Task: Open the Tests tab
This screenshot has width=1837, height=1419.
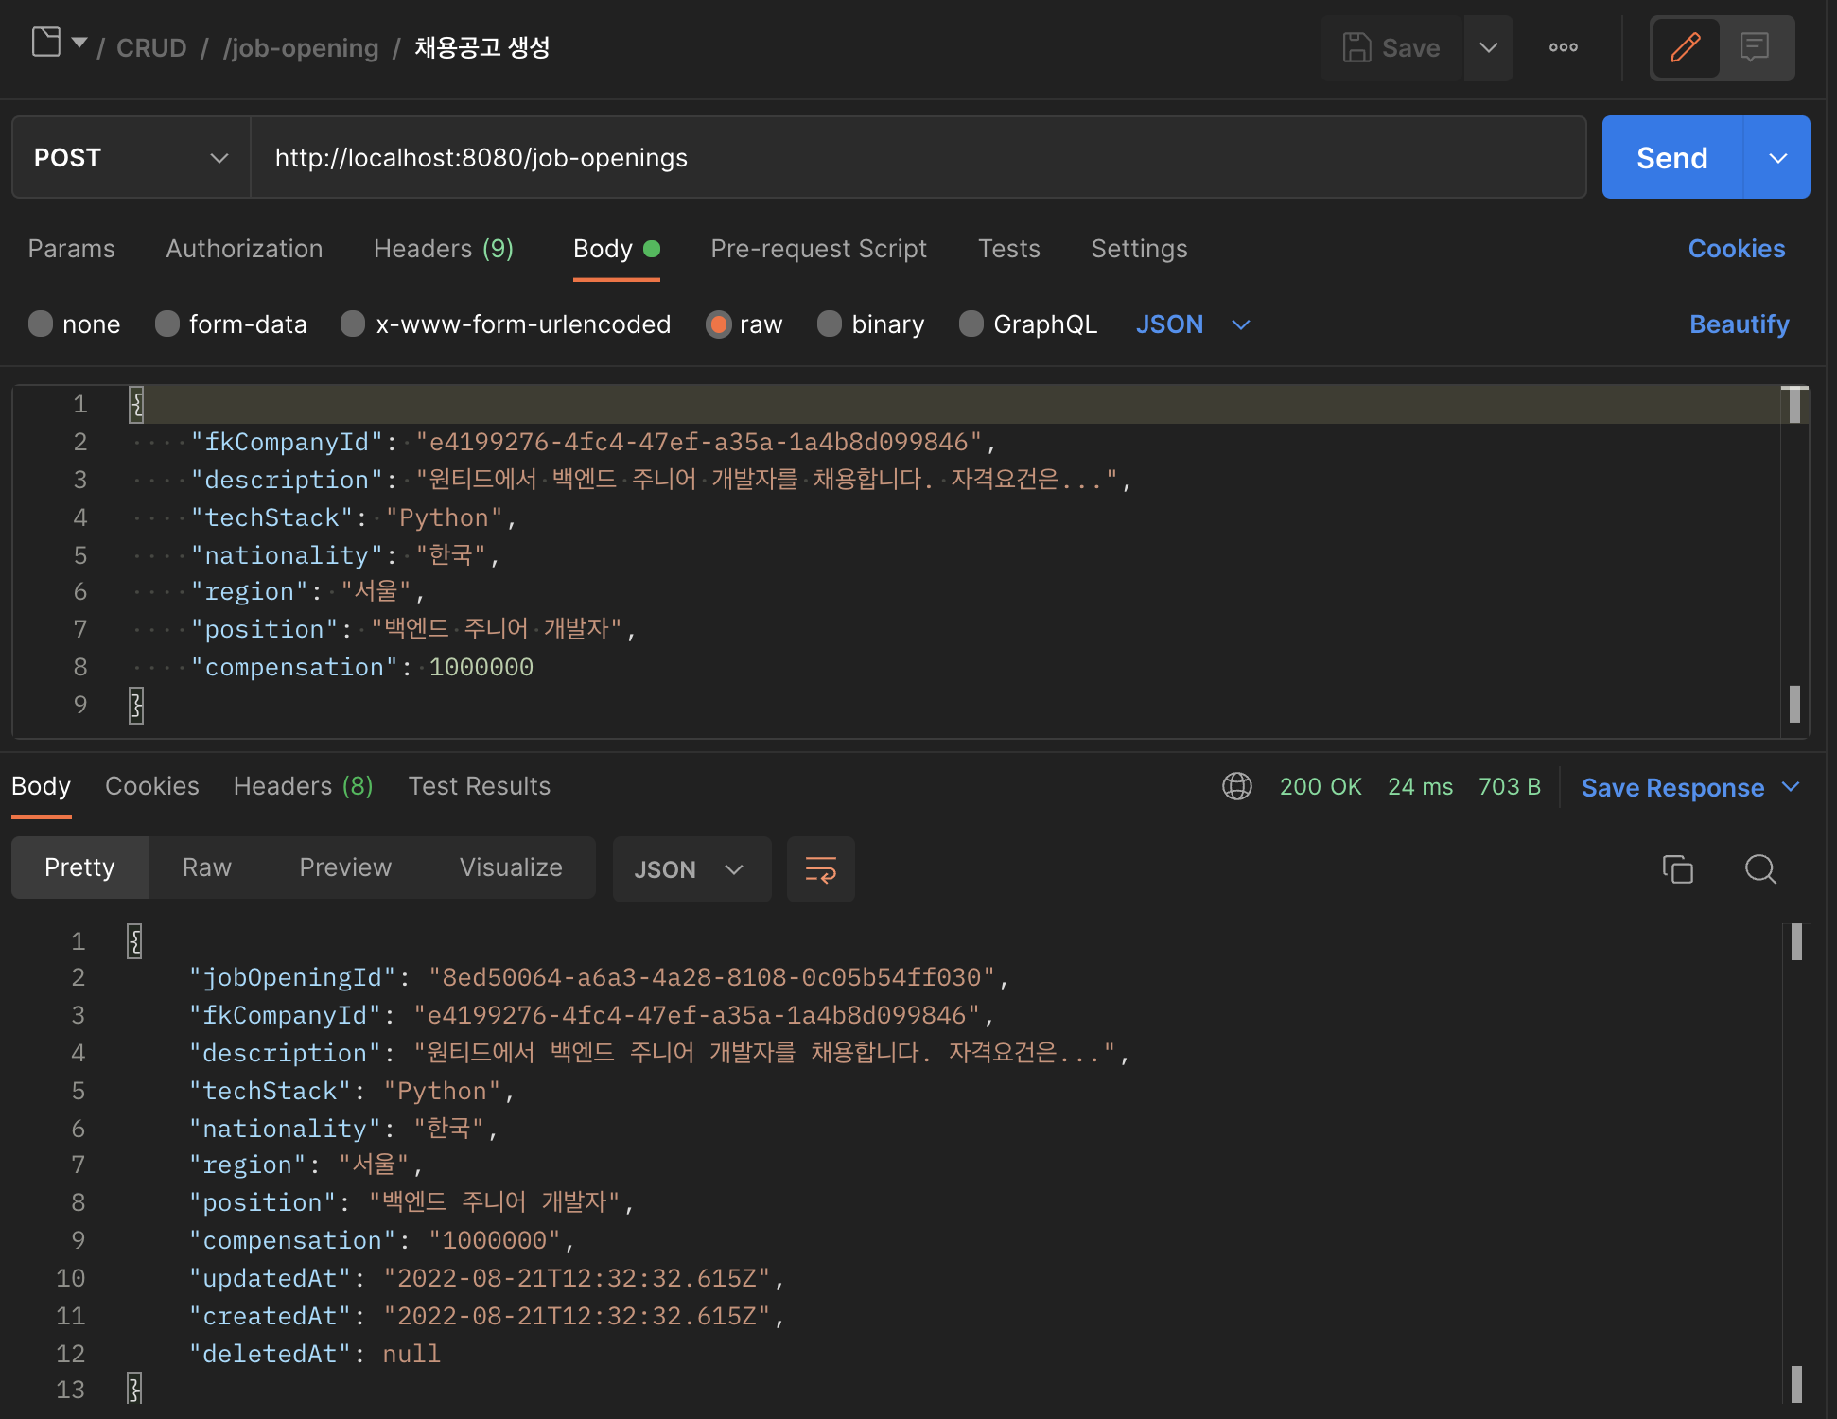Action: (1009, 249)
